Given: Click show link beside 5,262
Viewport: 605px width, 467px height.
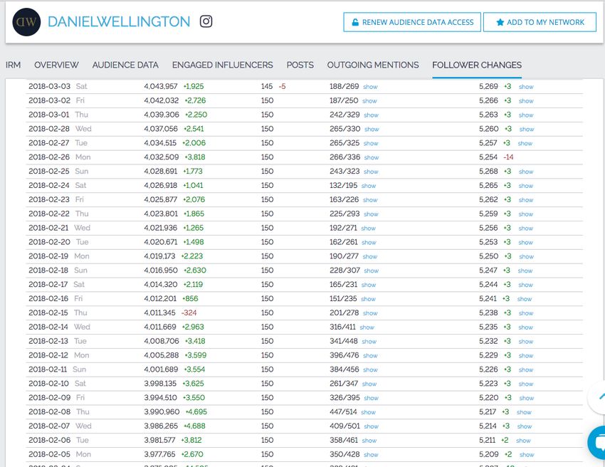Looking at the screenshot, I should (526, 200).
